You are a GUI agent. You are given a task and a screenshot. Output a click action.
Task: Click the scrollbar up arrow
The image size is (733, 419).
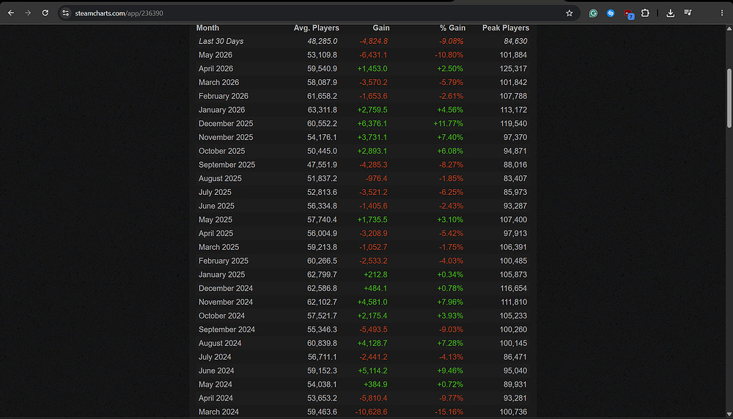[x=729, y=29]
